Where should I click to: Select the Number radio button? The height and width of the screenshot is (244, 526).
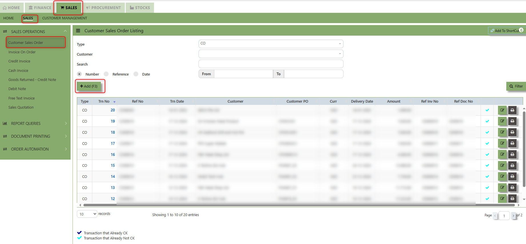point(79,74)
